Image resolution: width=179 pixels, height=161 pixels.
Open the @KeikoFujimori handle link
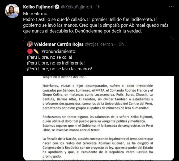tap(76, 7)
